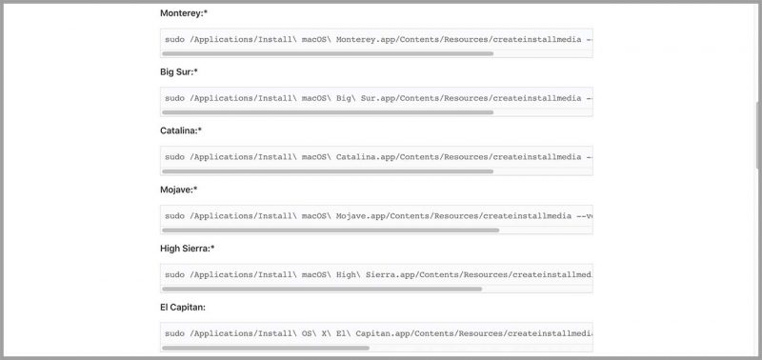
Task: Click the El Capitan code block scrollbar
Action: [266, 348]
